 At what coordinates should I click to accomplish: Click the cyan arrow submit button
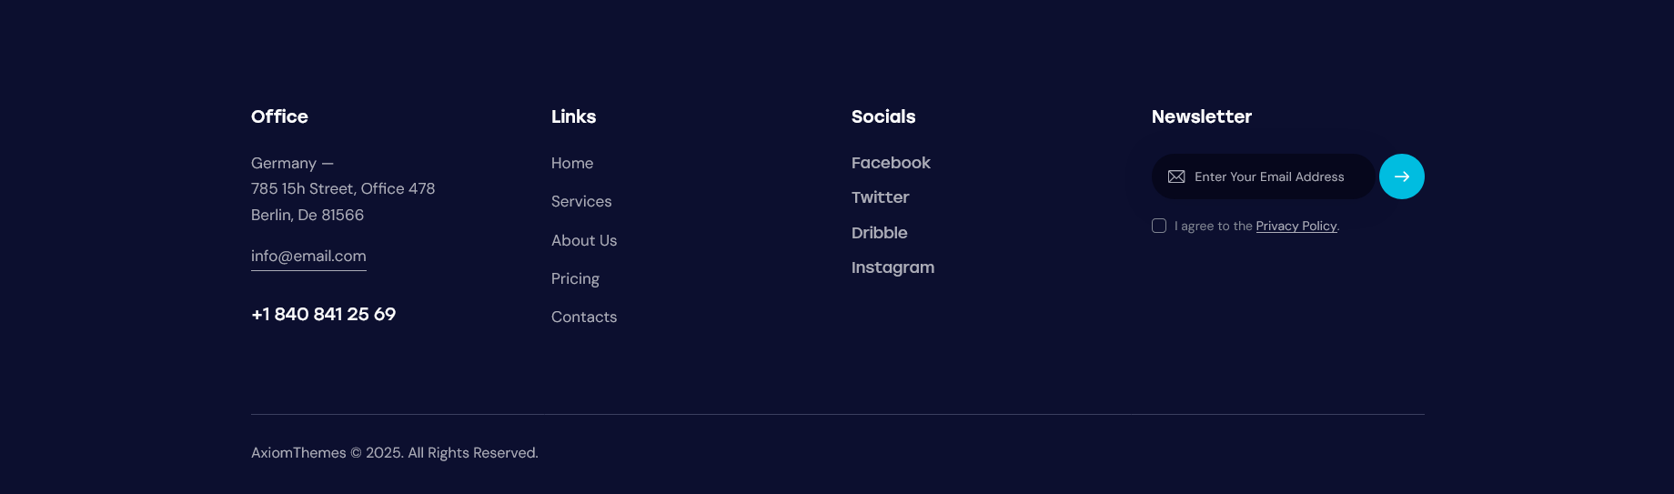point(1401,176)
